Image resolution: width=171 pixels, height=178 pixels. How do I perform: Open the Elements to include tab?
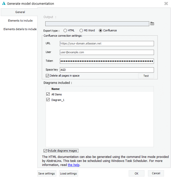20,21
